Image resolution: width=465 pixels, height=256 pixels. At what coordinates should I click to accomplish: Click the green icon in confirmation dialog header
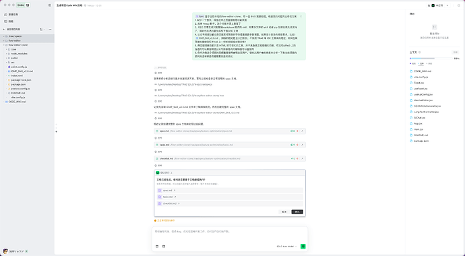[158, 172]
